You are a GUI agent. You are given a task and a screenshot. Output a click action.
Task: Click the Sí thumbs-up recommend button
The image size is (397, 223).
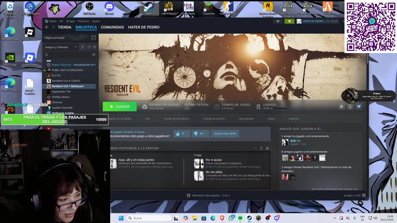182,133
